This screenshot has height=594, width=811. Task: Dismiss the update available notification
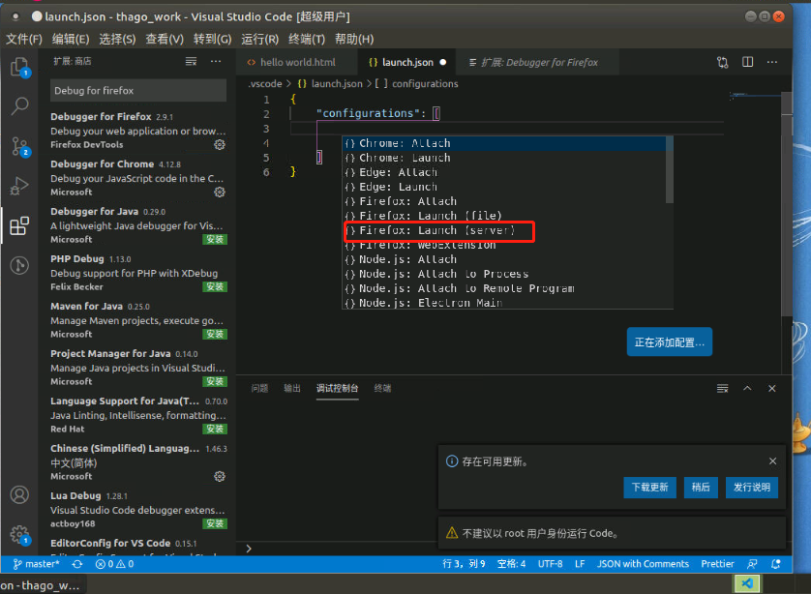point(772,461)
